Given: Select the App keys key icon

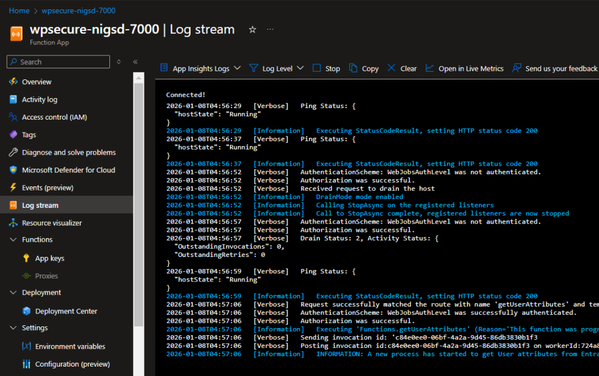Looking at the screenshot, I should pos(26,258).
